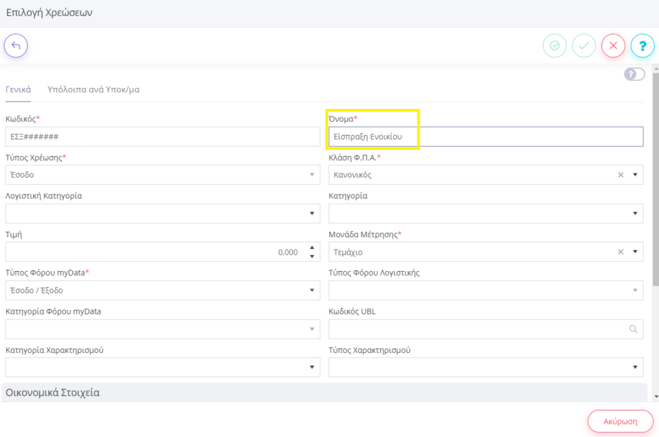Click the back arrow icon
The width and height of the screenshot is (659, 437).
(15, 46)
